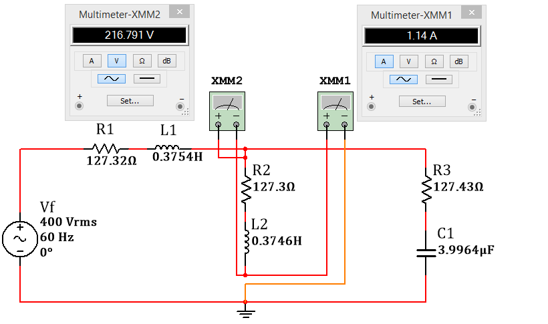Select voltmeter mode V in Multimeter-XMM2
The image size is (548, 324).
117,61
